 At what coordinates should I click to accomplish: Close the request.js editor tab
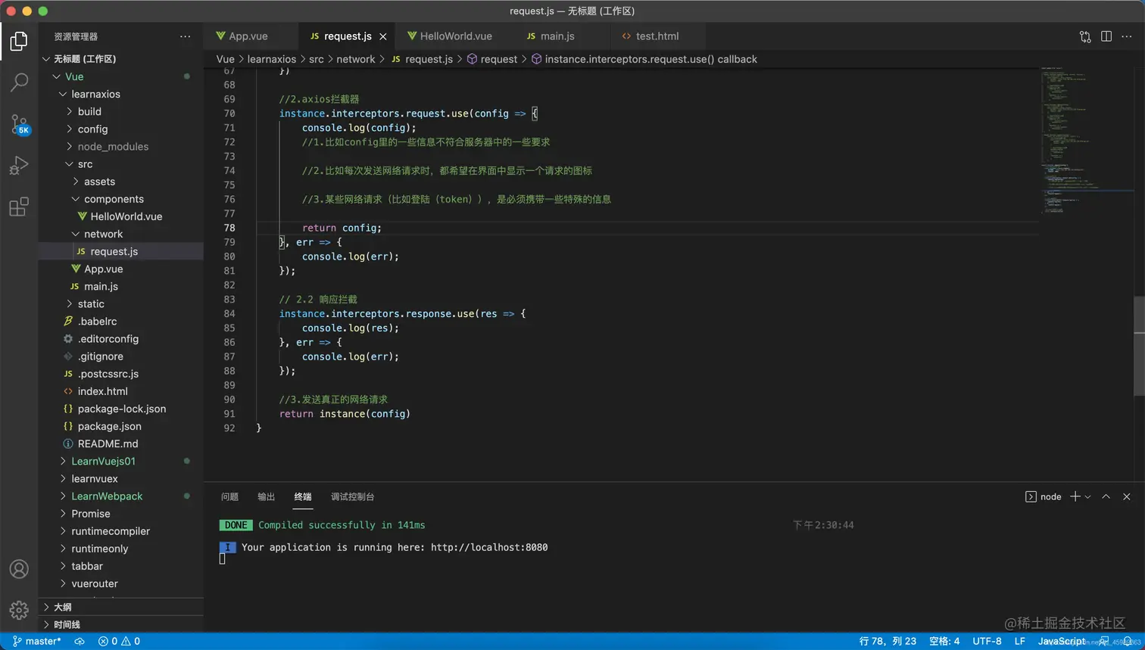pyautogui.click(x=383, y=36)
